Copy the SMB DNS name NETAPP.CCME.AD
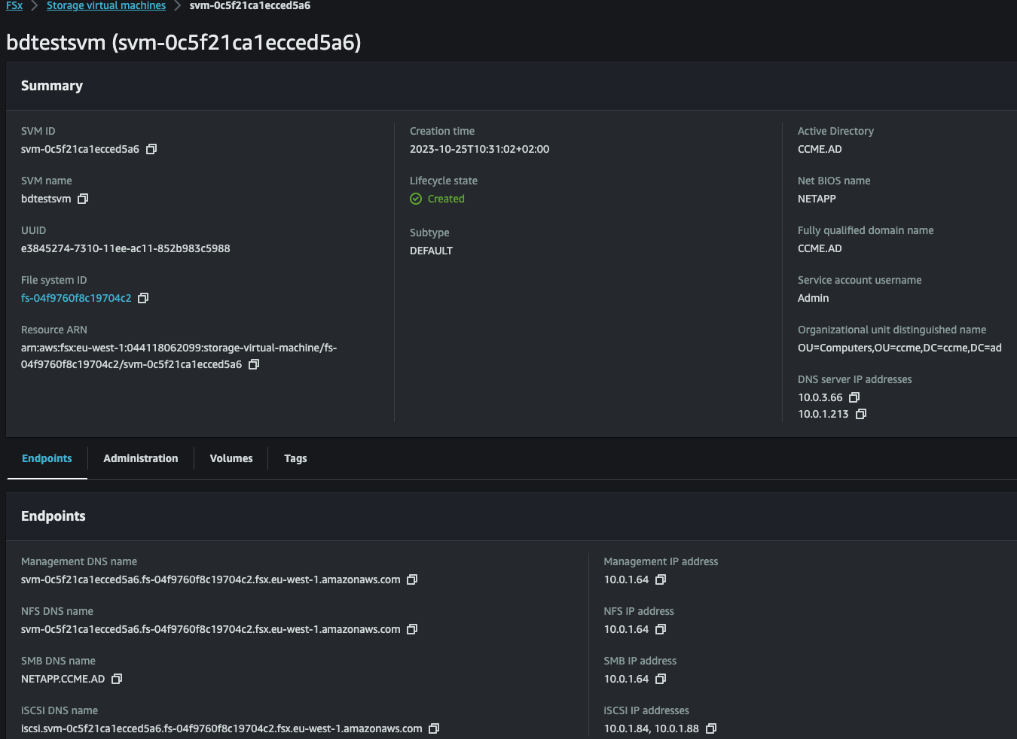1017x739 pixels. point(117,679)
